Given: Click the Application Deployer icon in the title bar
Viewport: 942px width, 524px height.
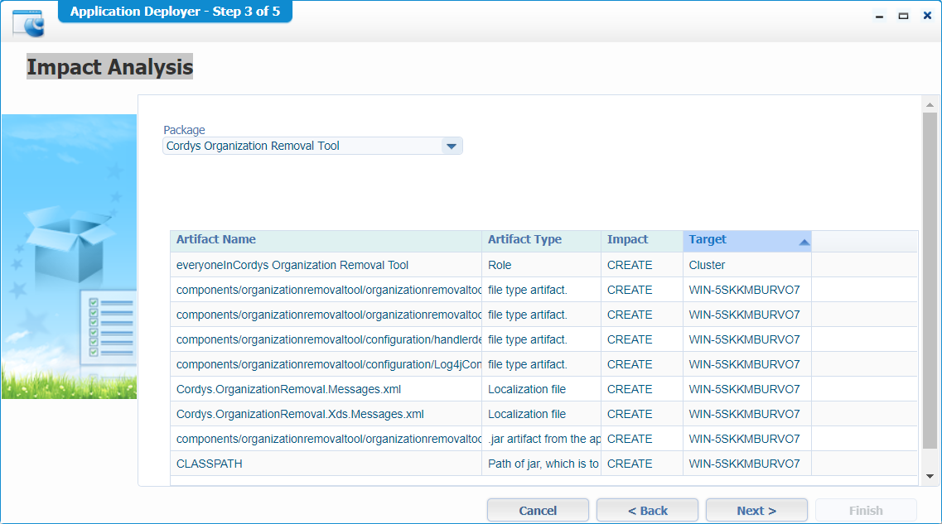Looking at the screenshot, I should 25,22.
